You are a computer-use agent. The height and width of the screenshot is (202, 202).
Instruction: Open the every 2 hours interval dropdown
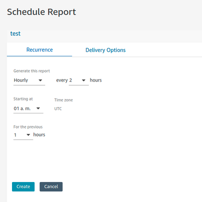pos(79,80)
